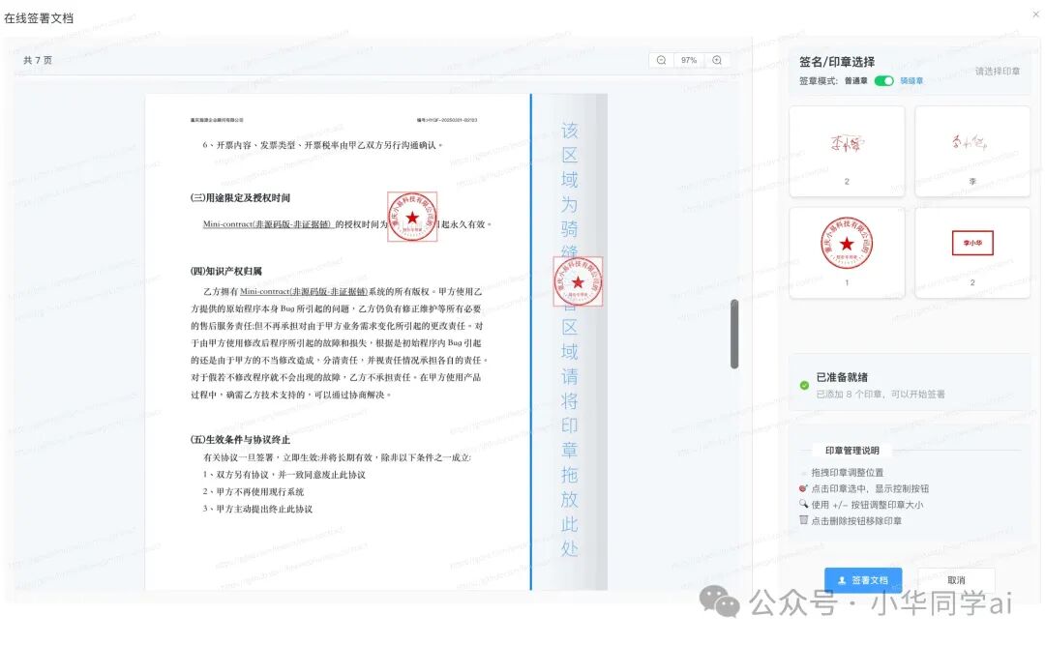Click the seal placed on the 骑缝 region
The image size is (1045, 645).
(x=578, y=280)
